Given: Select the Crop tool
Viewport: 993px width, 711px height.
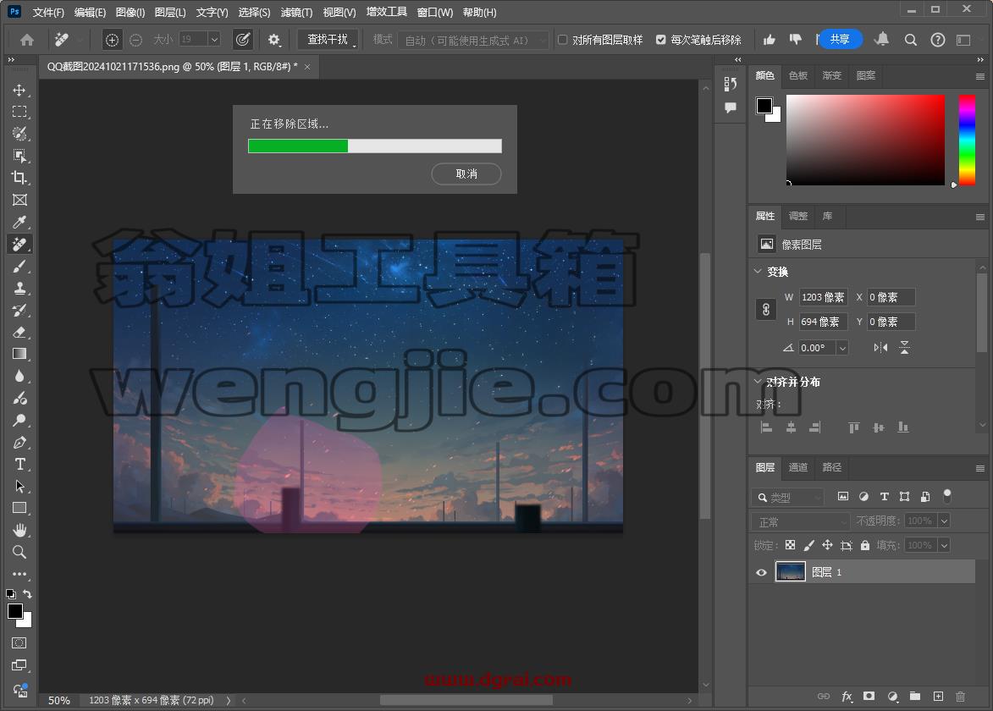Looking at the screenshot, I should 19,178.
